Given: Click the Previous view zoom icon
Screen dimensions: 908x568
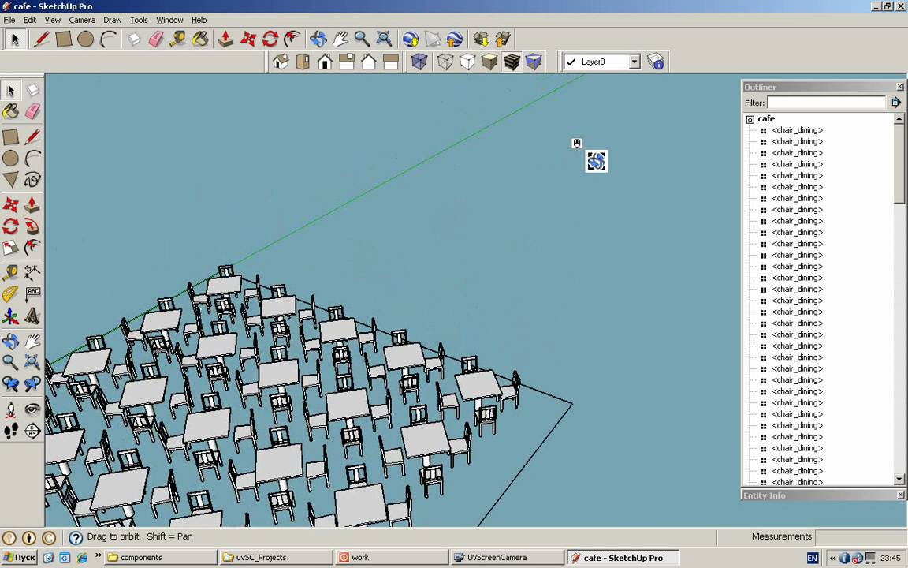Looking at the screenshot, I should click(x=10, y=384).
